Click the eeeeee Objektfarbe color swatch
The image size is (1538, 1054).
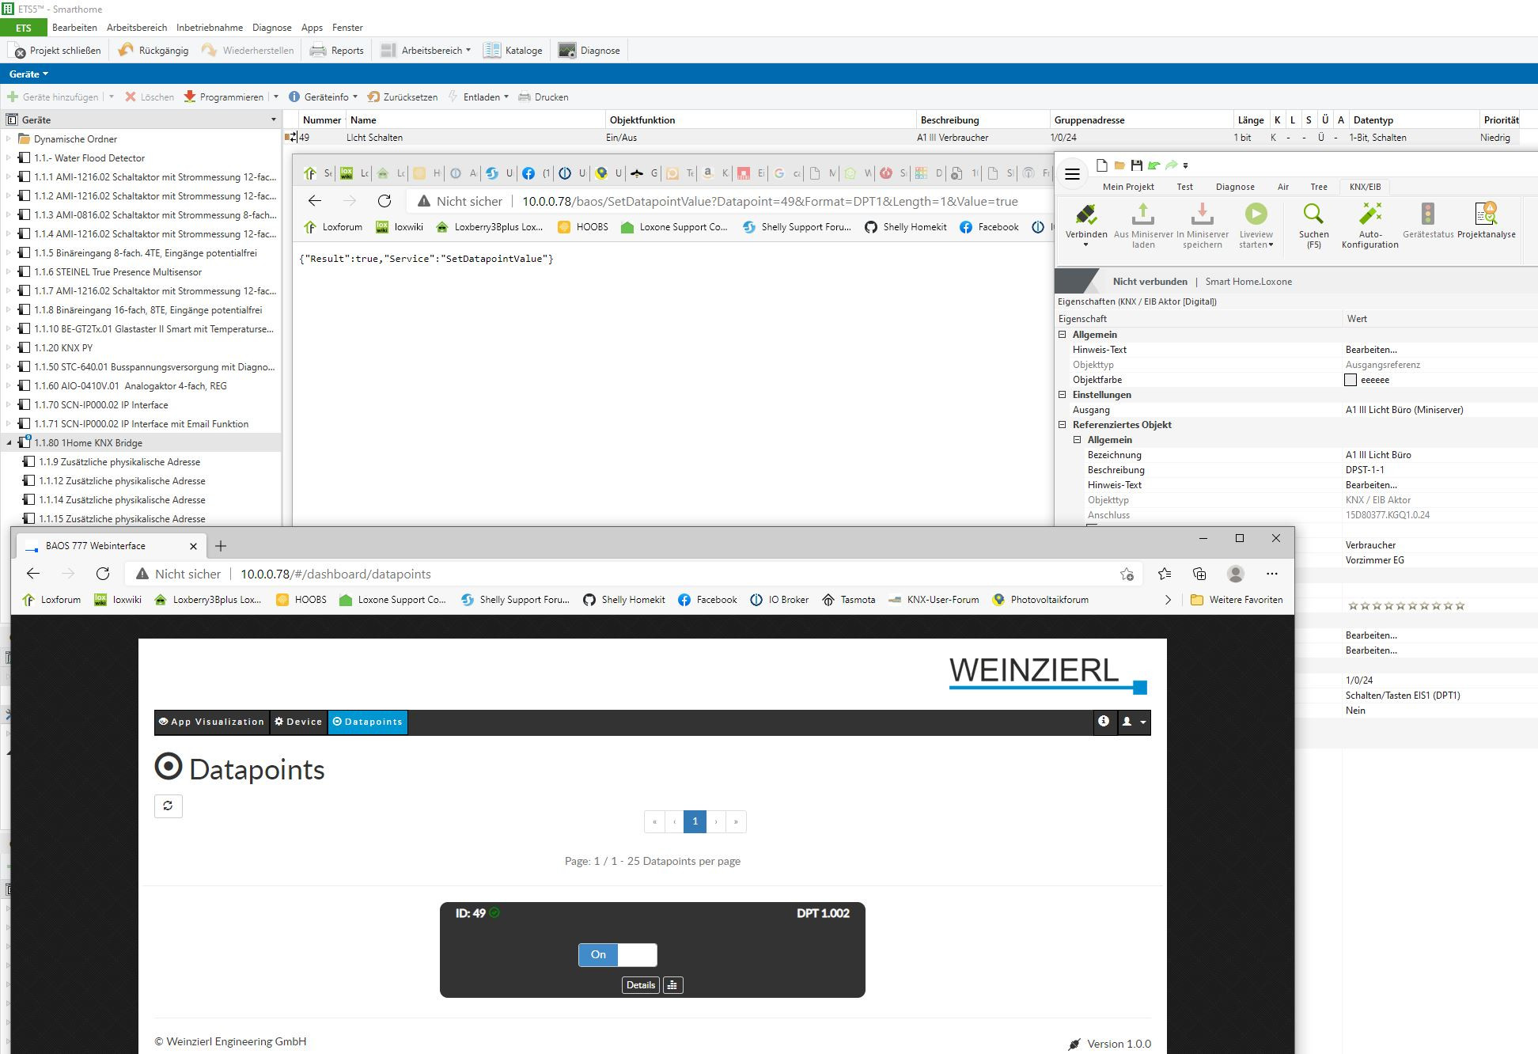tap(1350, 380)
